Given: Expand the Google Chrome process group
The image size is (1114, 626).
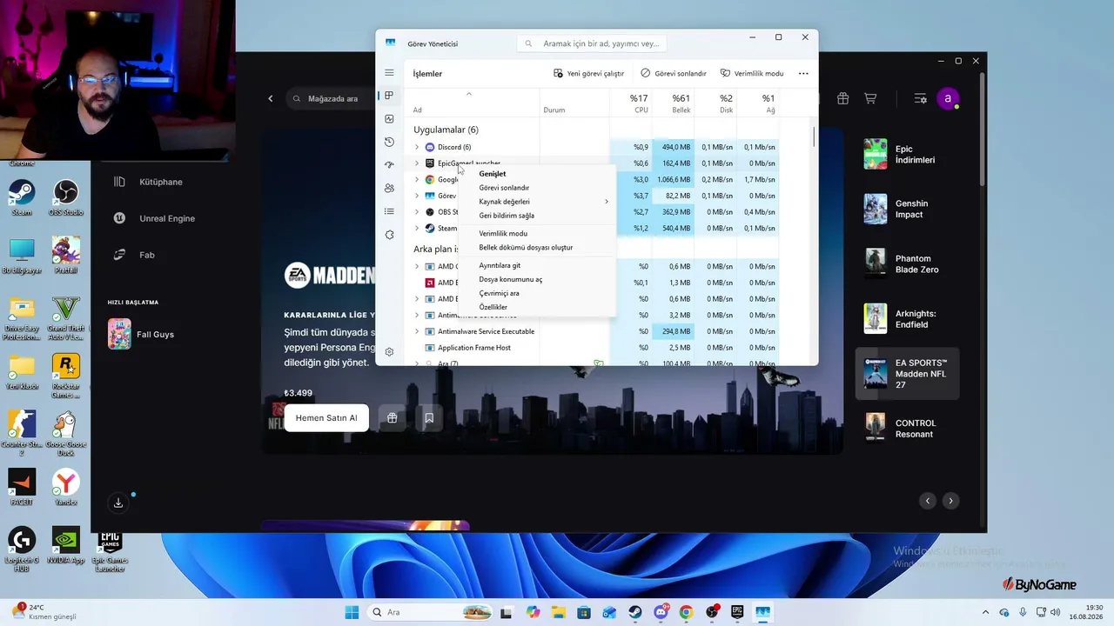Looking at the screenshot, I should point(417,180).
